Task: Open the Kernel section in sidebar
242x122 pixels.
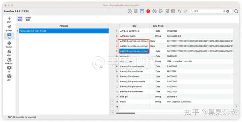Action: (9, 44)
